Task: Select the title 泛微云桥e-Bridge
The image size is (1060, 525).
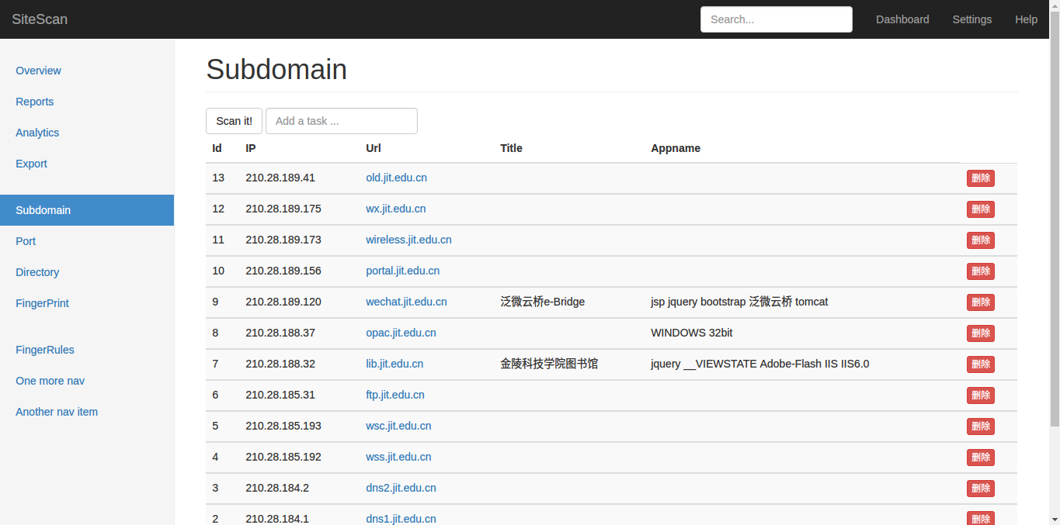Action: [x=543, y=302]
